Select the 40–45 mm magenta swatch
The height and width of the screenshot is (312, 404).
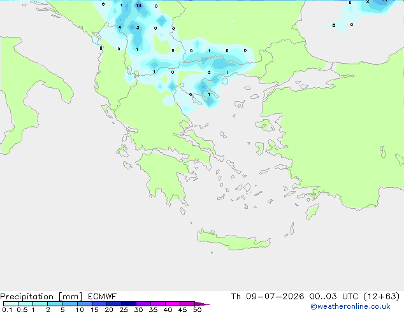point(173,304)
